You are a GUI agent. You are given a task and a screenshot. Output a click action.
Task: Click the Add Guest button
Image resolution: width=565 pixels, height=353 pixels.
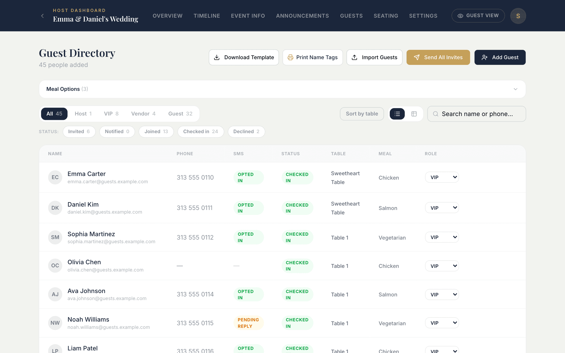coord(500,57)
